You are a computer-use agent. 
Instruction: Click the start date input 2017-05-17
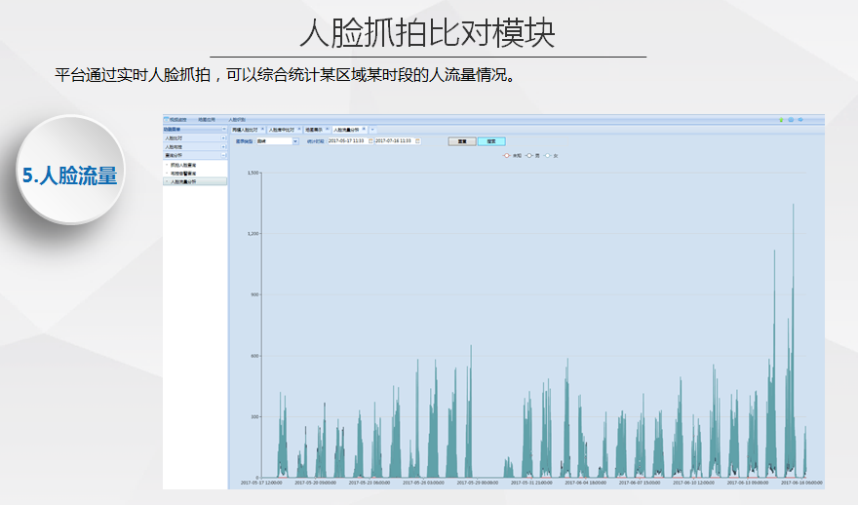pos(347,140)
